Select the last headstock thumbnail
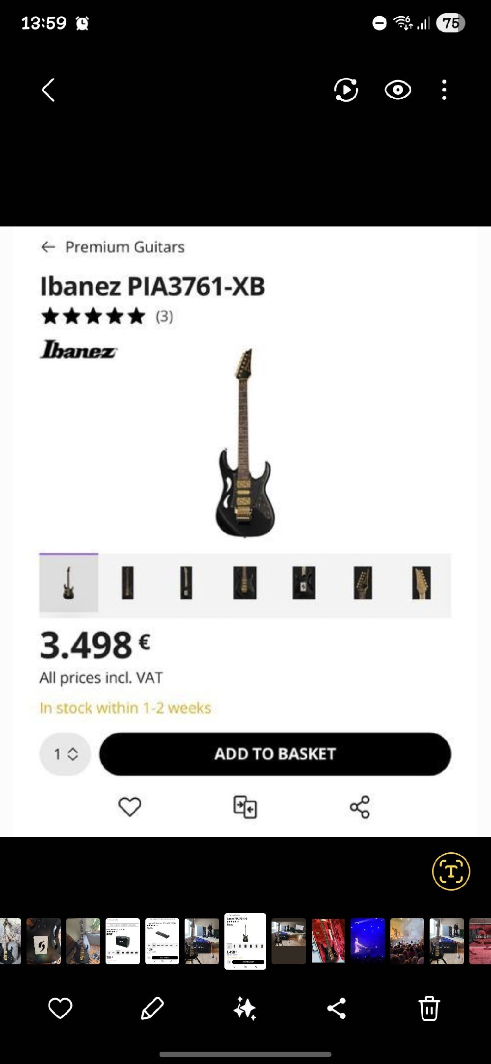 421,583
